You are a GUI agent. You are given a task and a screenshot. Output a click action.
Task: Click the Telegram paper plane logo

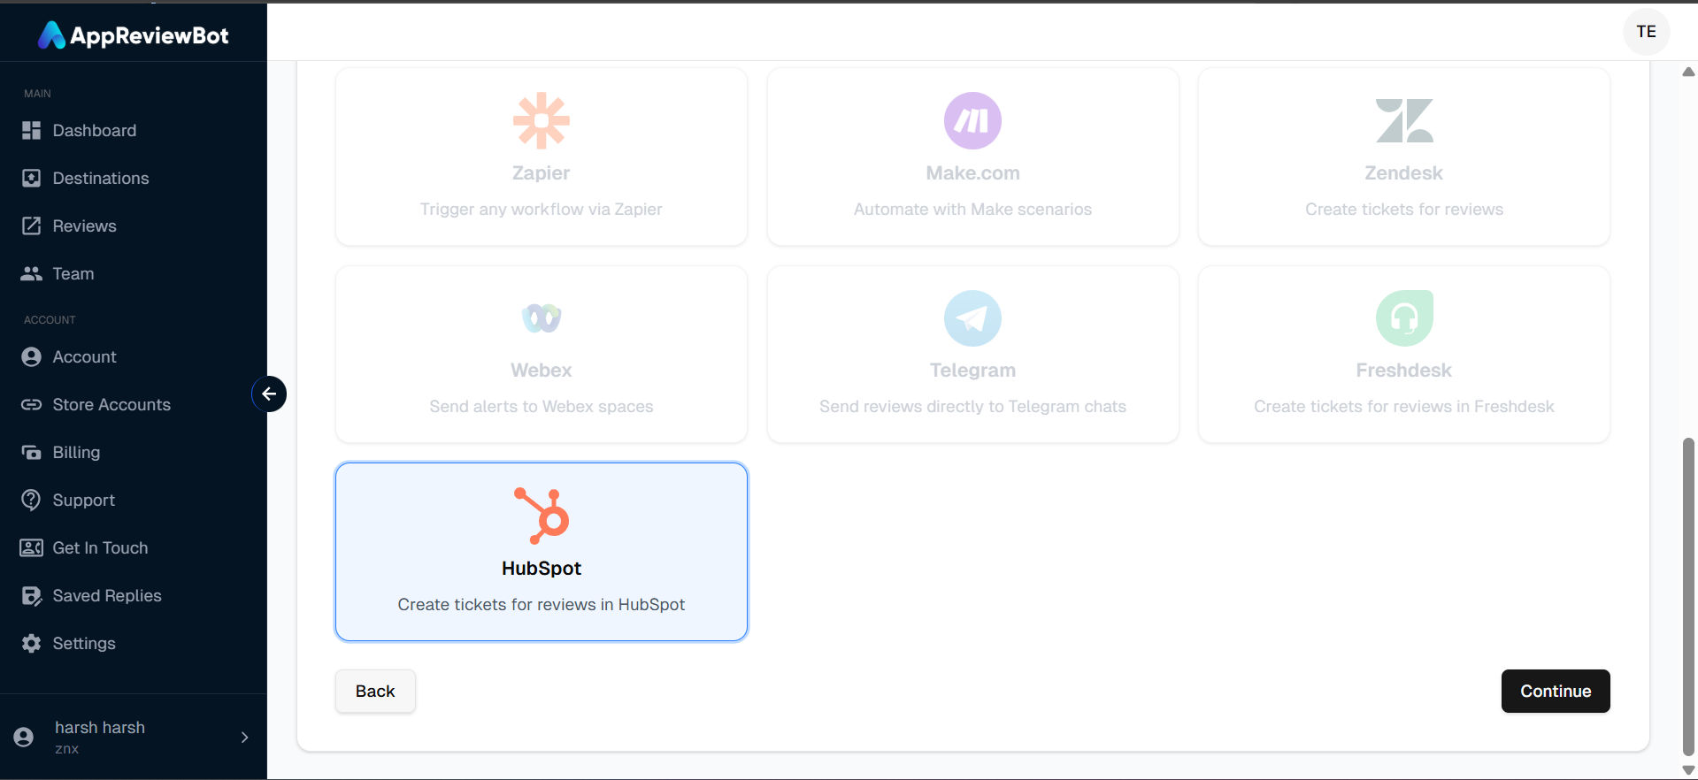972,318
